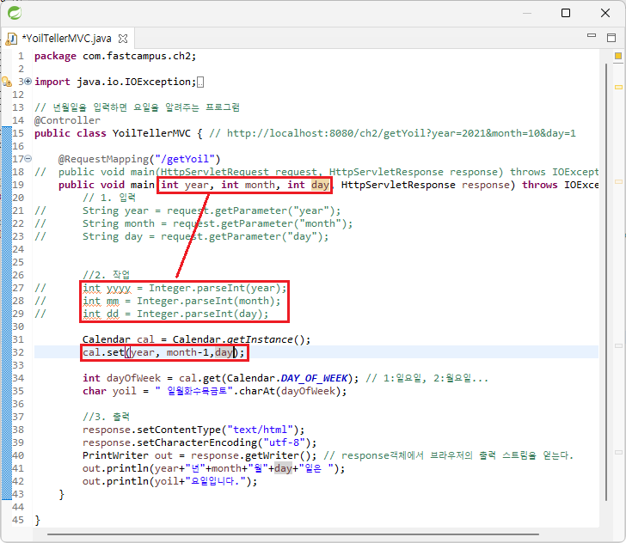Screen dimensions: 626x543
Task: Click line number 45 in gutter
Action: click(x=18, y=520)
